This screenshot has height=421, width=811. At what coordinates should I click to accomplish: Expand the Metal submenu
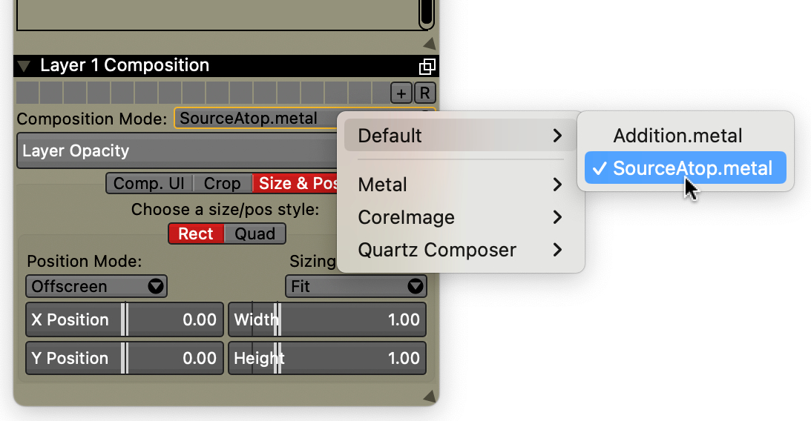460,184
